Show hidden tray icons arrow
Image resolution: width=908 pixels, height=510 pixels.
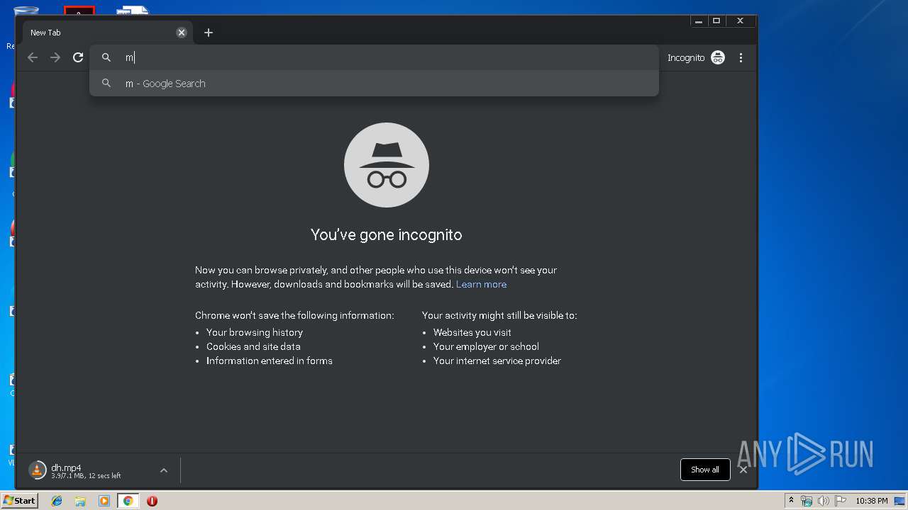pyautogui.click(x=791, y=501)
